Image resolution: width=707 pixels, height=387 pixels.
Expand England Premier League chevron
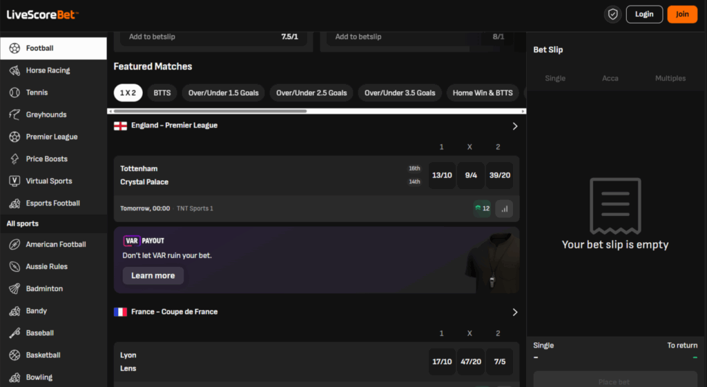click(x=515, y=126)
